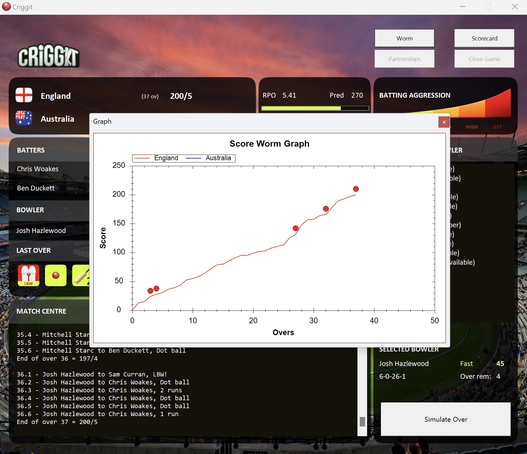Select batter Ben Duckett
This screenshot has width=527, height=454.
(36, 188)
